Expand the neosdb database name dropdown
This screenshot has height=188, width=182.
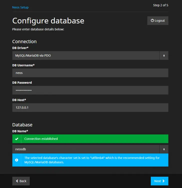86,149
